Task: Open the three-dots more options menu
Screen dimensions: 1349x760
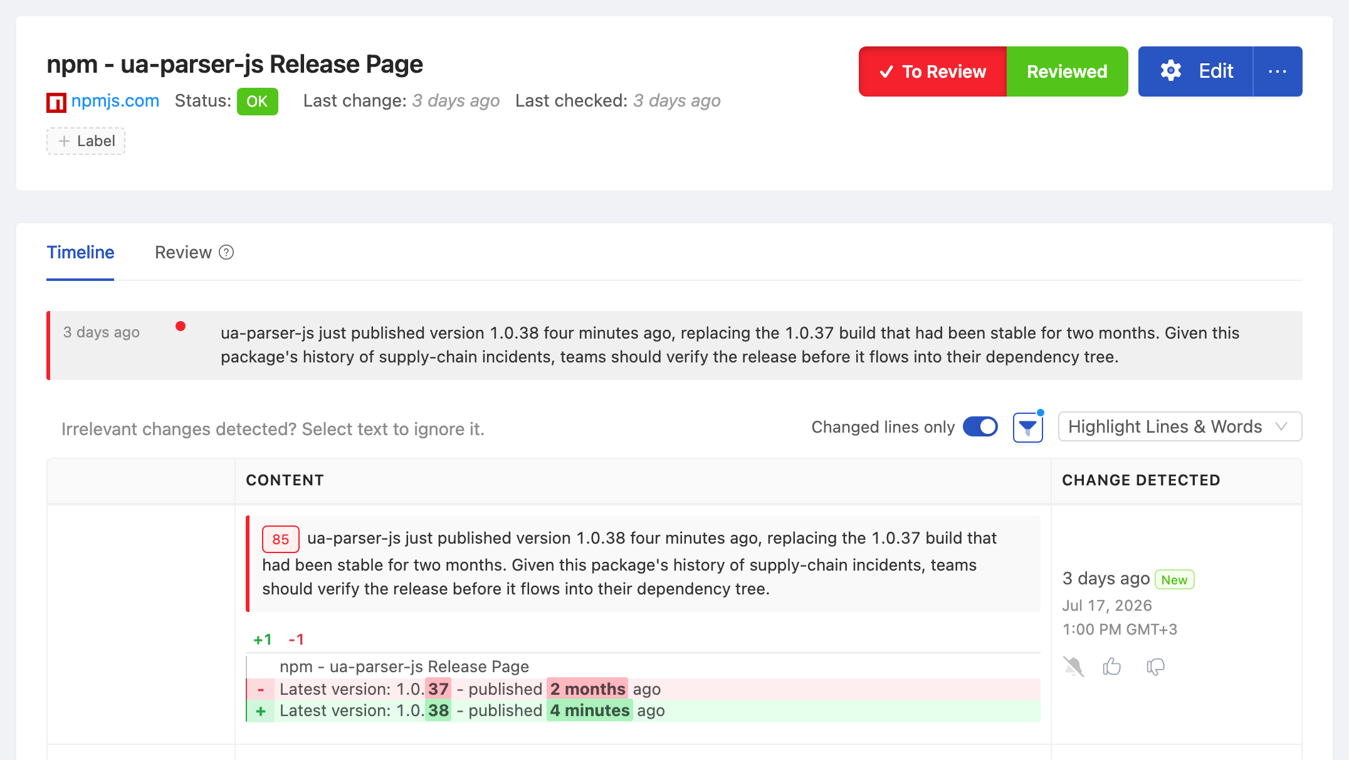Action: pyautogui.click(x=1278, y=71)
